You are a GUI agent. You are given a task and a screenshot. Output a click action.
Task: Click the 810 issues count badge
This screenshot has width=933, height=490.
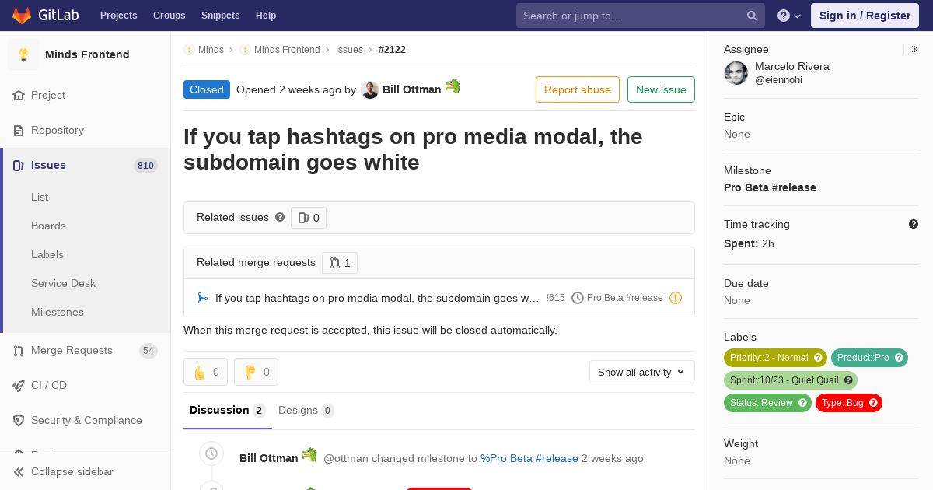[x=145, y=165]
